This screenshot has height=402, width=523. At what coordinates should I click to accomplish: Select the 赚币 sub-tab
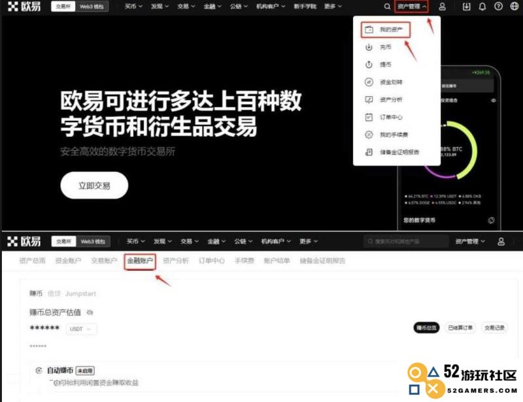click(36, 293)
